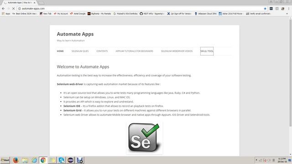Open the floppy disk taskbar icon

[x=80, y=160]
